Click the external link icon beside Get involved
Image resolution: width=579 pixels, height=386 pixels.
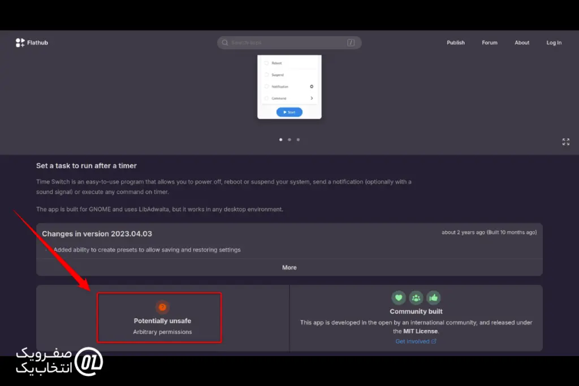[434, 341]
